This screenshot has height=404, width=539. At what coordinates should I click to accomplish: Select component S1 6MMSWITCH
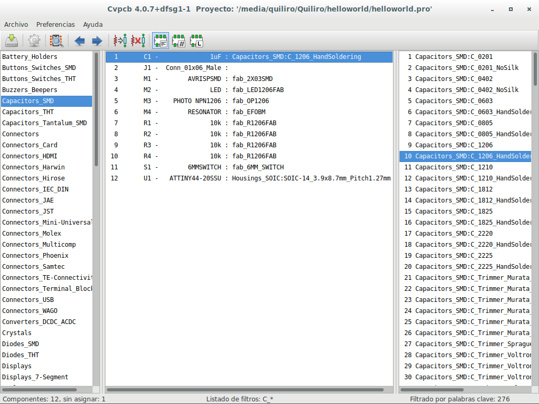[249, 167]
